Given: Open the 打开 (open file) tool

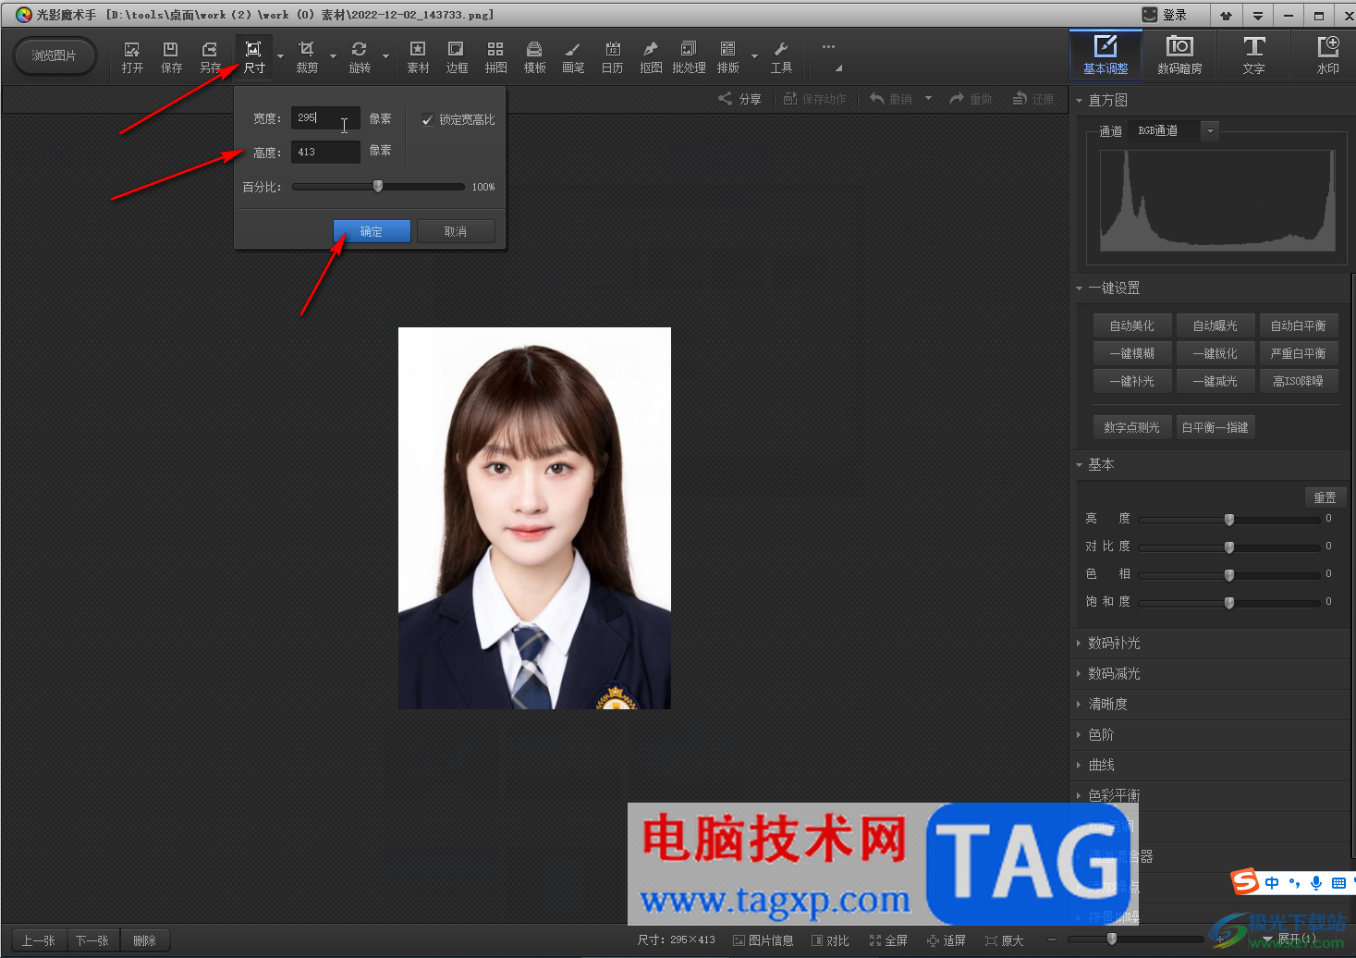Looking at the screenshot, I should [x=132, y=56].
